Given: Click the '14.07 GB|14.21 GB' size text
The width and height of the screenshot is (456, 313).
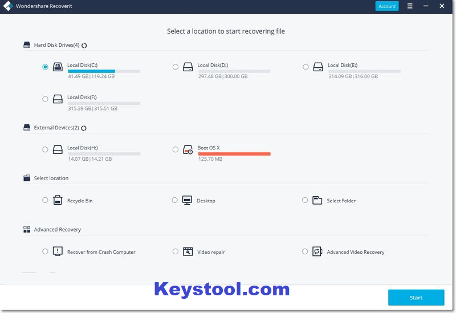Looking at the screenshot, I should tap(90, 159).
